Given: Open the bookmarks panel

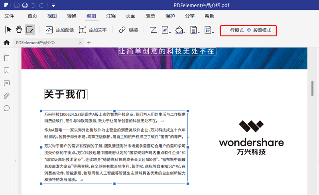Looking at the screenshot, I should click(6, 71).
